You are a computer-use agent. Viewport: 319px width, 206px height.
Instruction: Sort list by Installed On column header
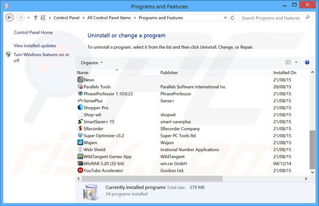coord(290,72)
